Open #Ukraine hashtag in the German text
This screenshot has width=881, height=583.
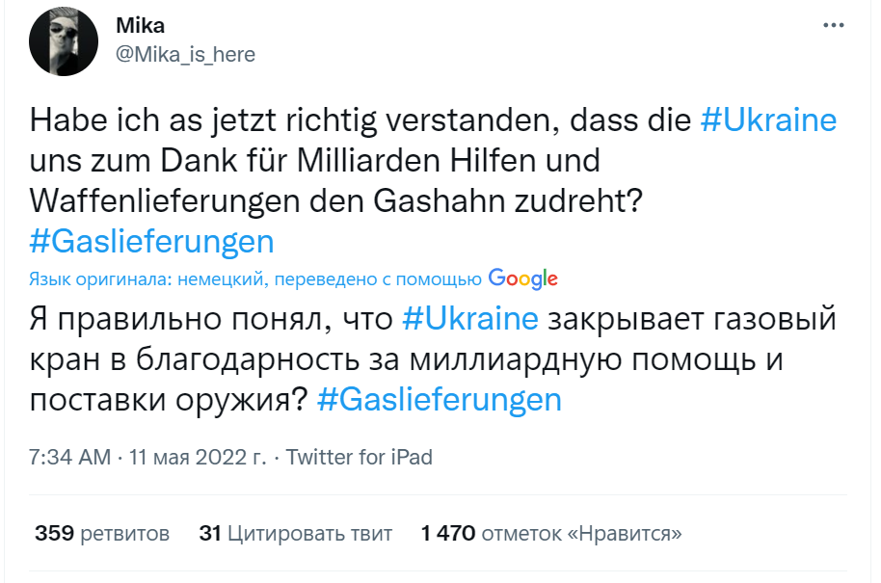click(x=767, y=120)
